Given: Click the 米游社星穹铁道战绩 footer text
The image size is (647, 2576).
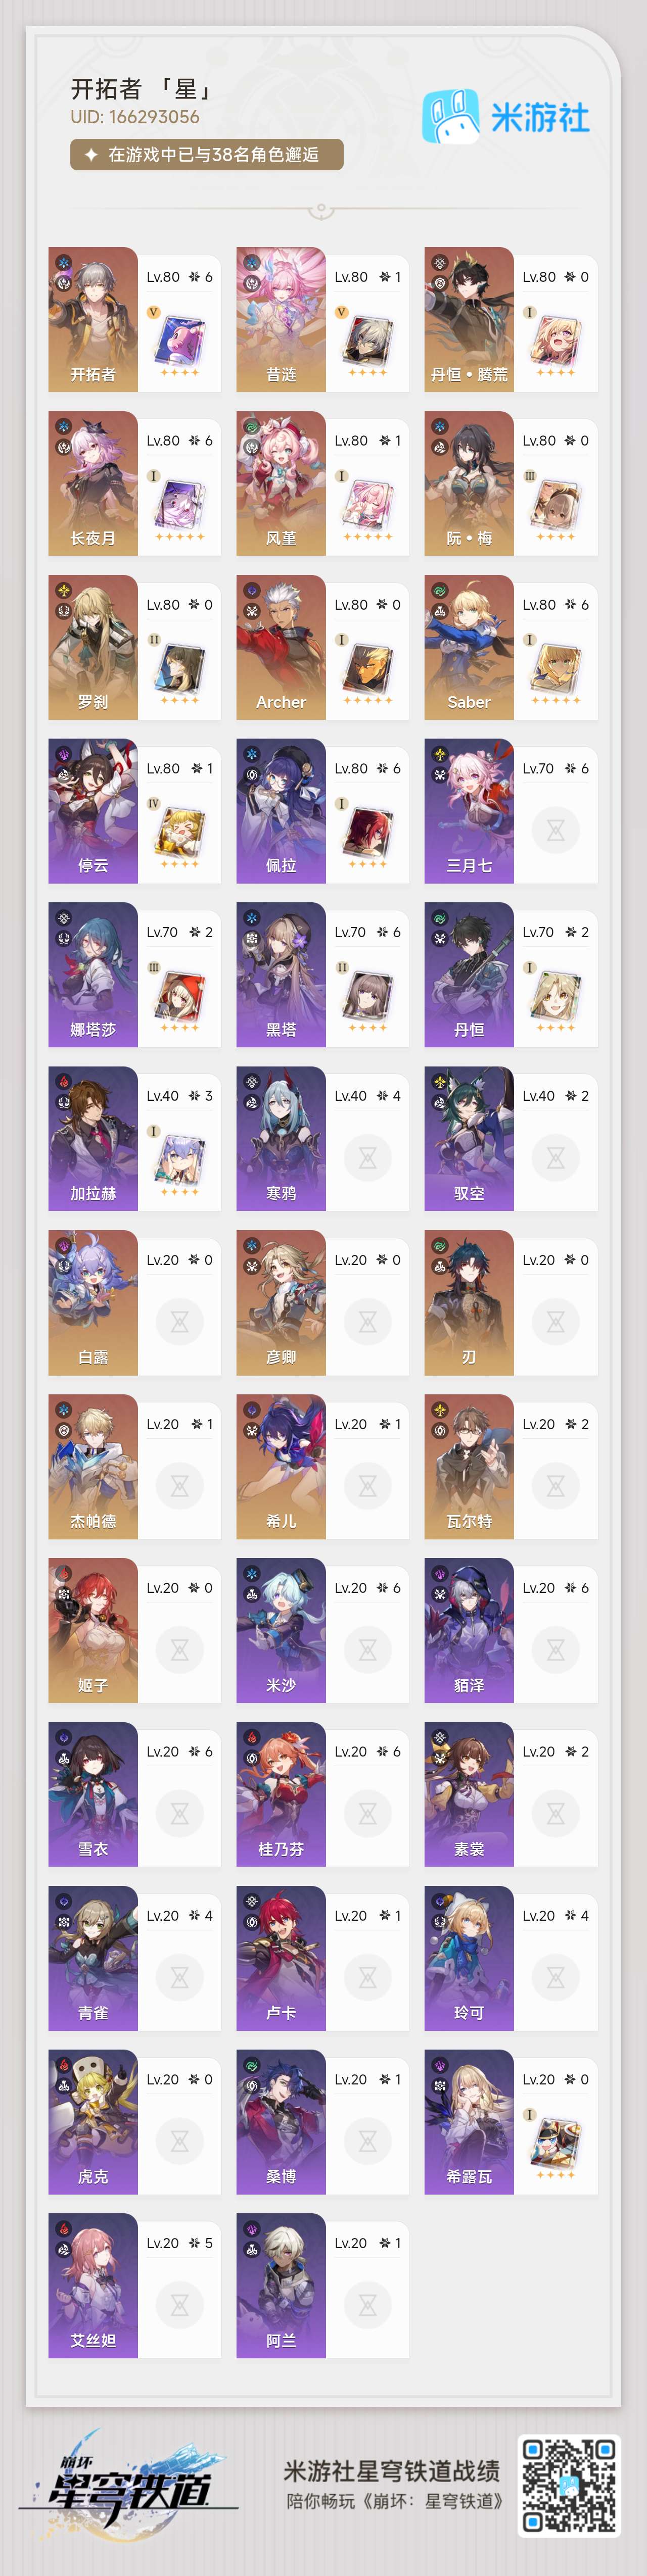Looking at the screenshot, I should coord(392,2471).
